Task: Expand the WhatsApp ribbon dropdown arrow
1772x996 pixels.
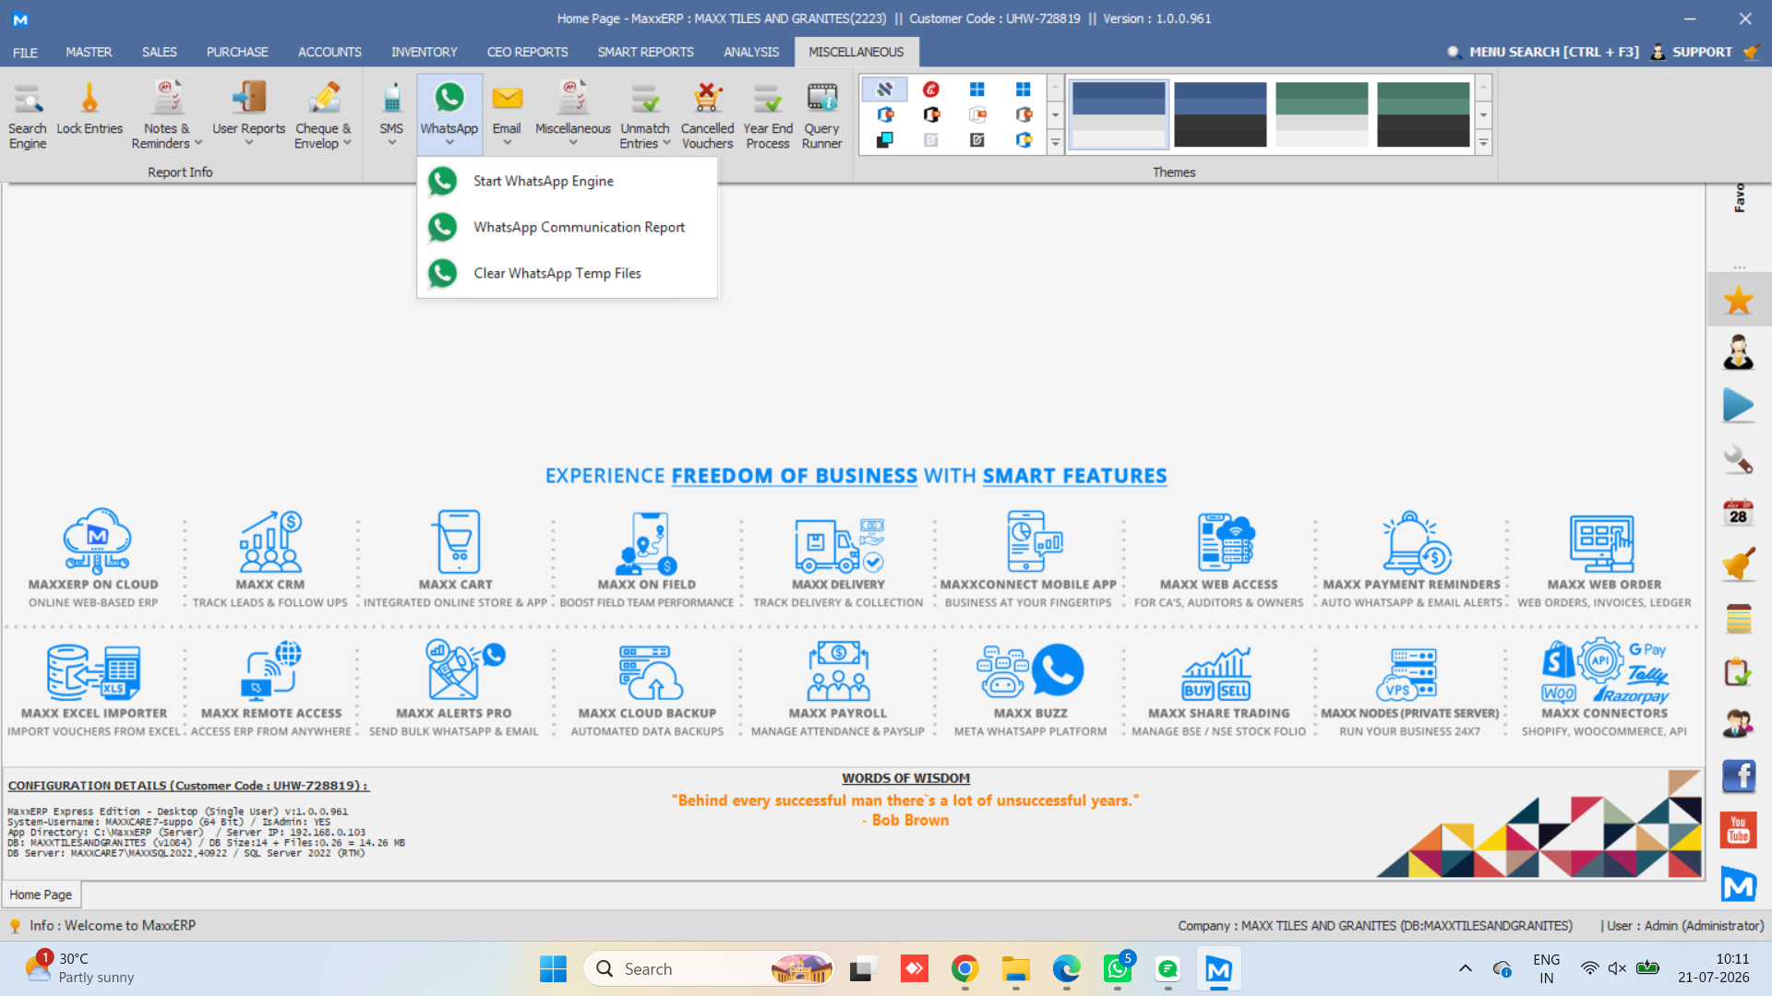Action: 449,143
